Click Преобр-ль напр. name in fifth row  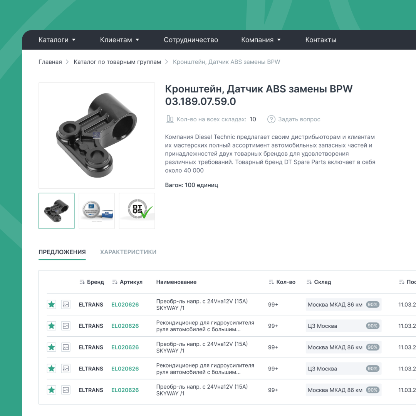click(x=202, y=390)
